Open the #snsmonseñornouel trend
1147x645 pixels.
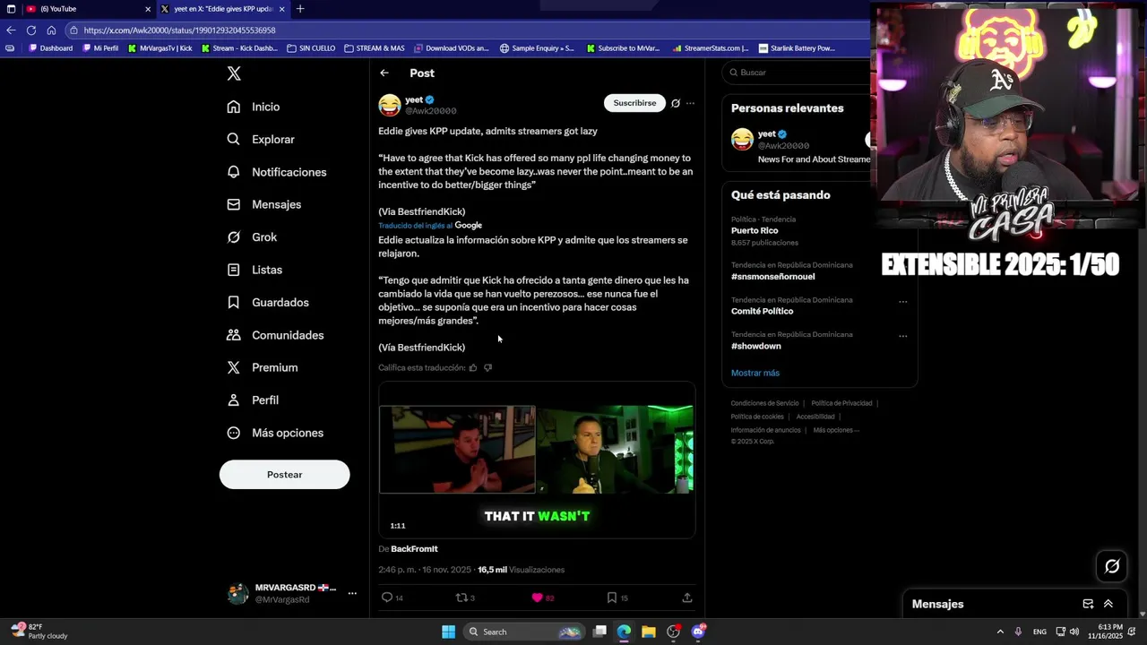coord(772,277)
